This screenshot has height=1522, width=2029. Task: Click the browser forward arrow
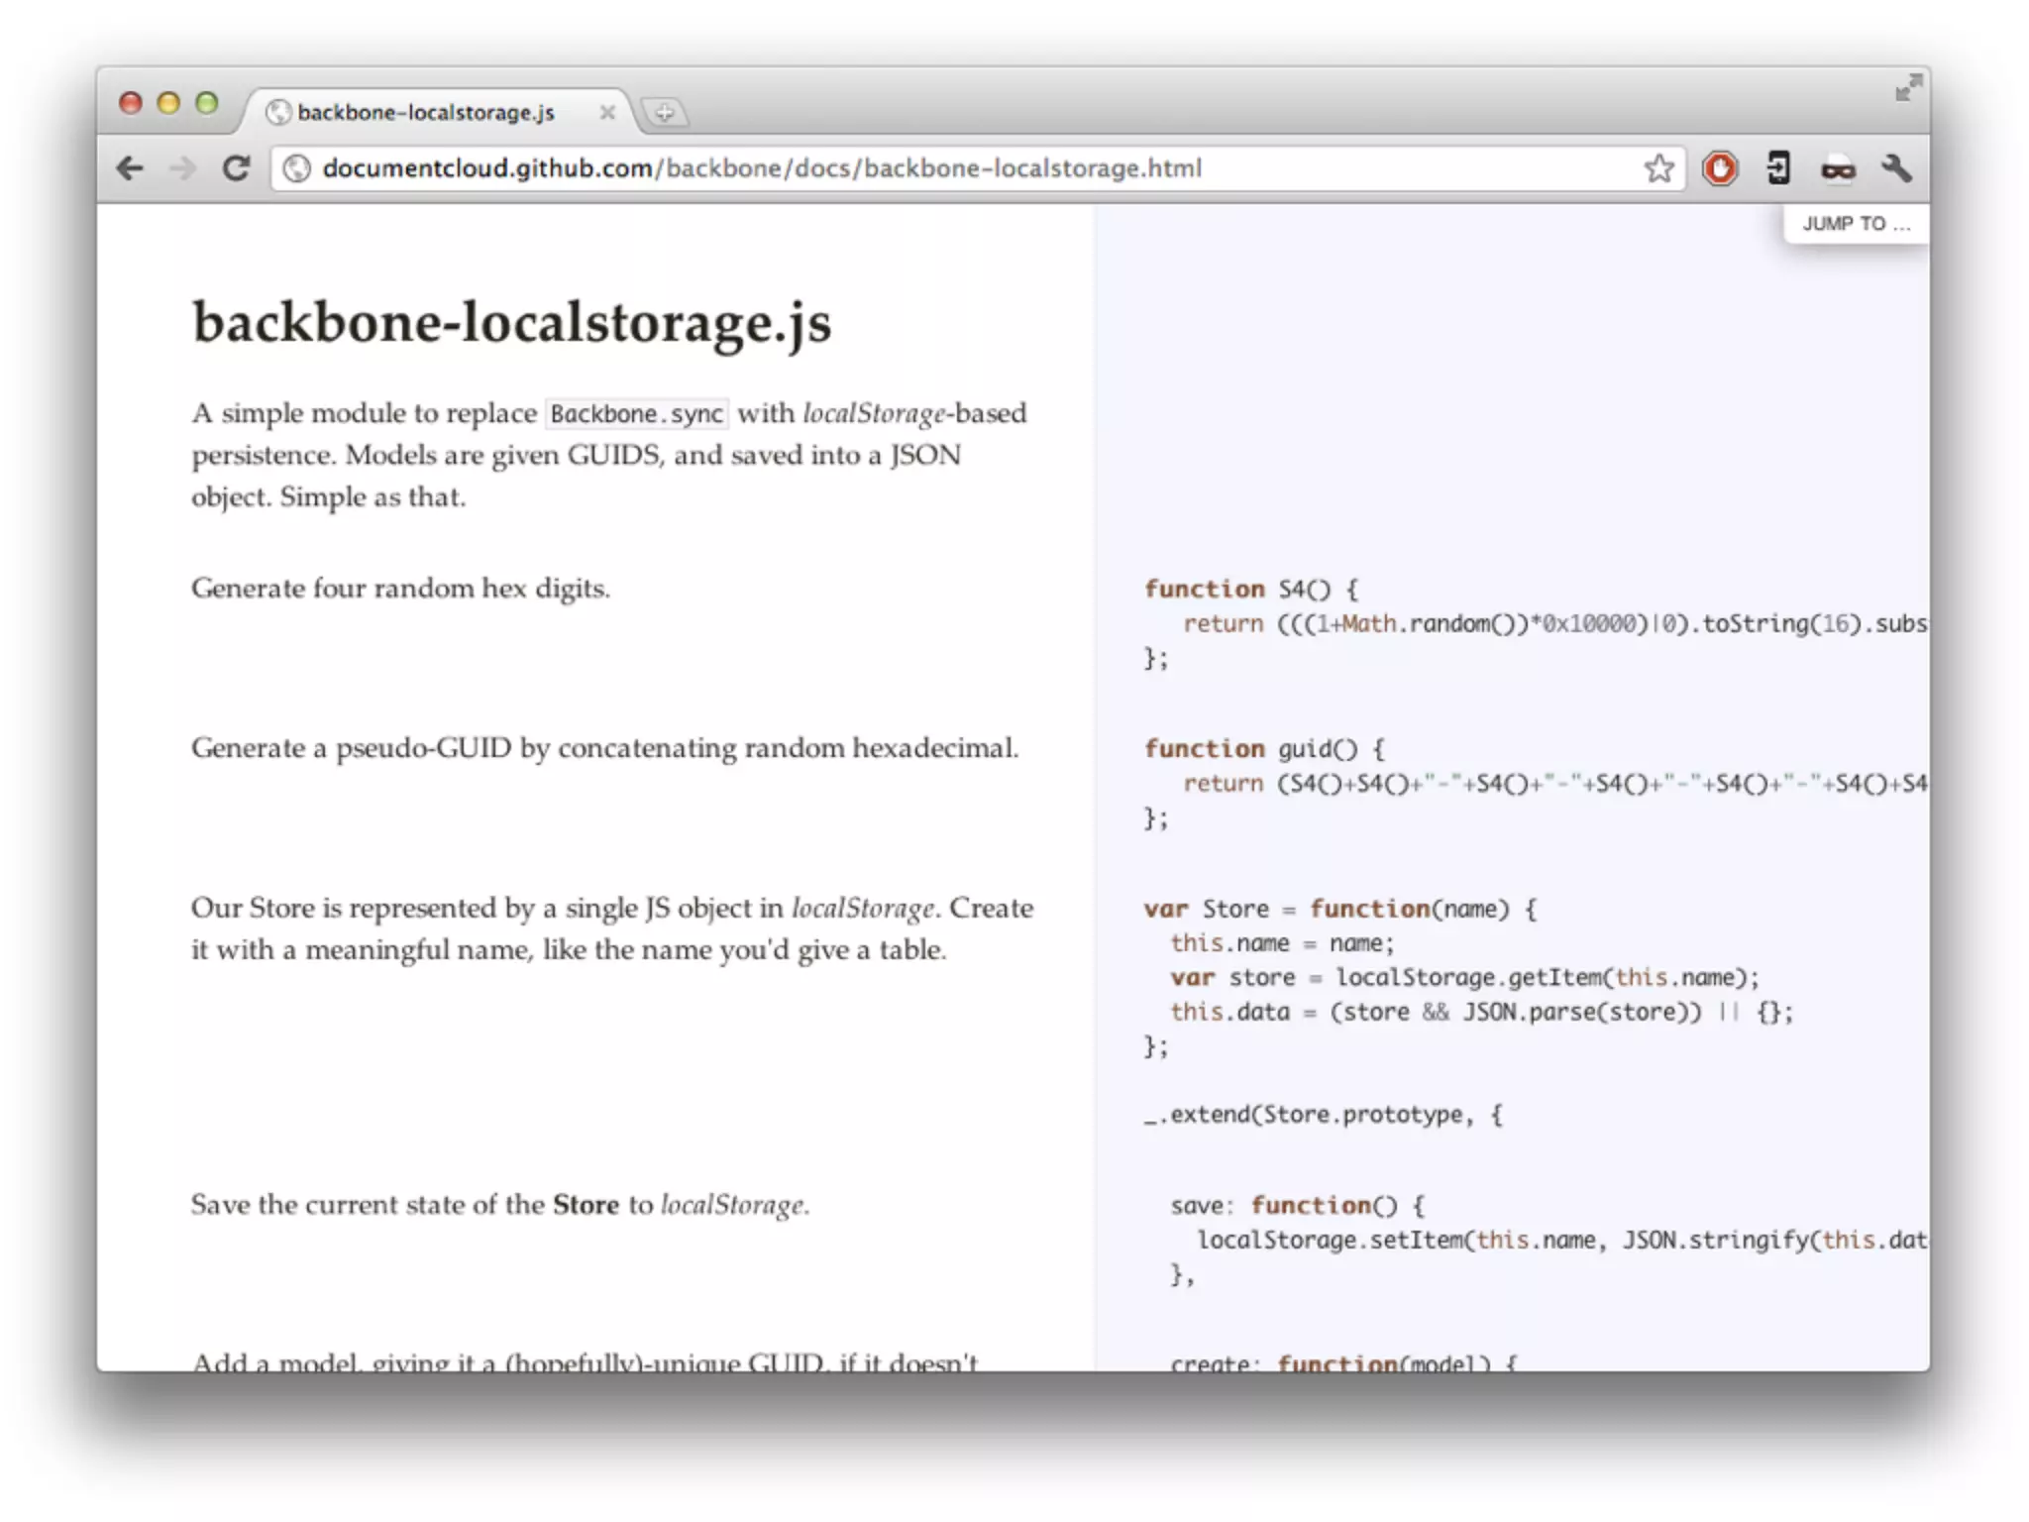click(182, 168)
